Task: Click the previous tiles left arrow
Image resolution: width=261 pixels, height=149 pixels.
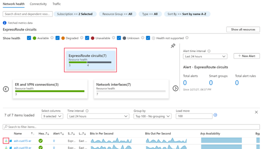Action: (x=6, y=89)
